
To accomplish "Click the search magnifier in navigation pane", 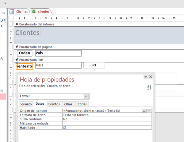I will pos(3,20).
